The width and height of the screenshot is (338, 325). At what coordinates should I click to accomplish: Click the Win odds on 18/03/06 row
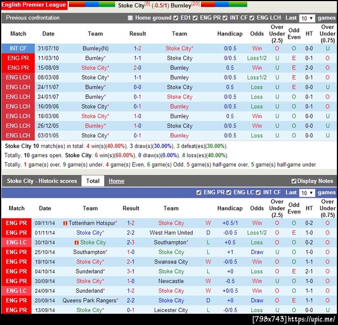click(x=257, y=116)
